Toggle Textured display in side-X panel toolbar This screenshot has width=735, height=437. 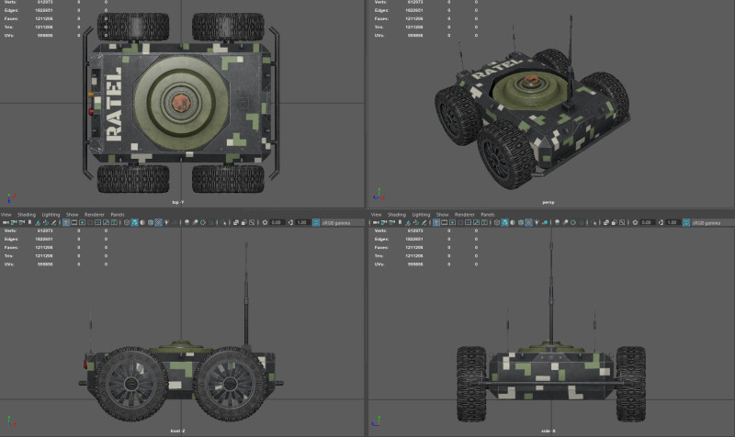pos(526,222)
